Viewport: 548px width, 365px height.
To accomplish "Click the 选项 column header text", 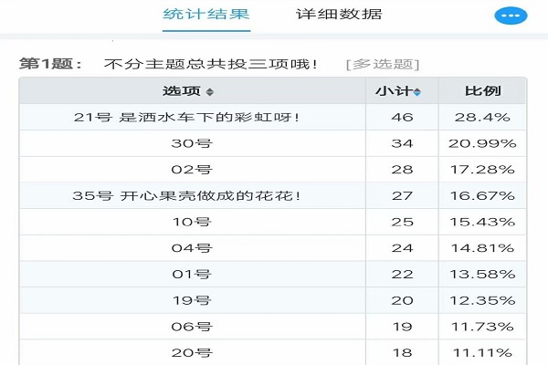I will pyautogui.click(x=182, y=91).
